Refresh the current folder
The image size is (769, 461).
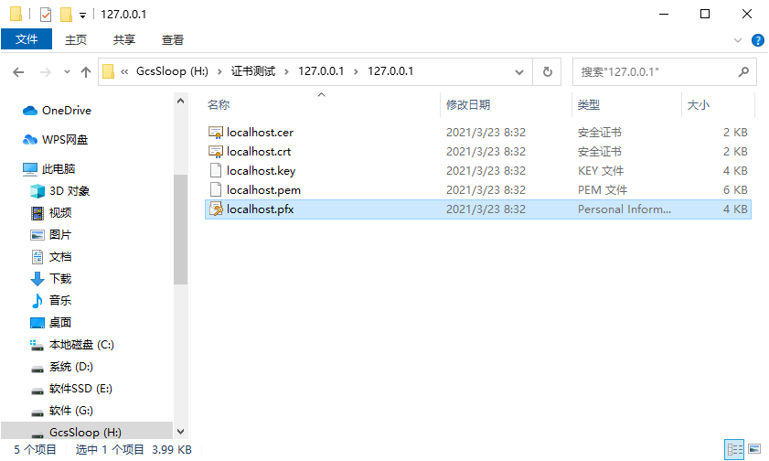548,72
